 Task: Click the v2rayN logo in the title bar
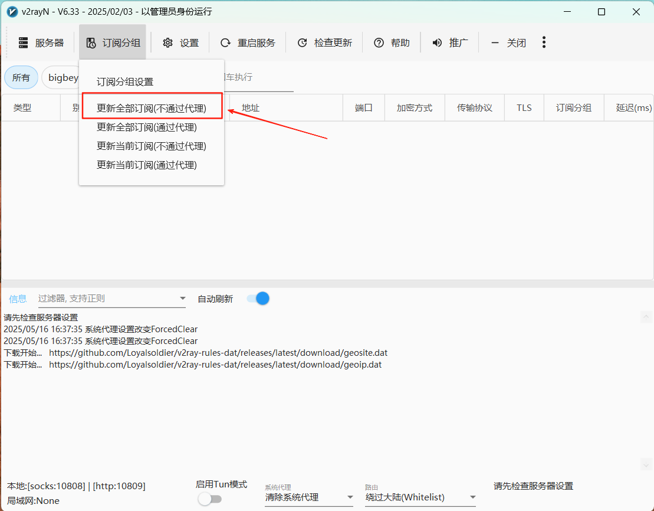point(12,11)
